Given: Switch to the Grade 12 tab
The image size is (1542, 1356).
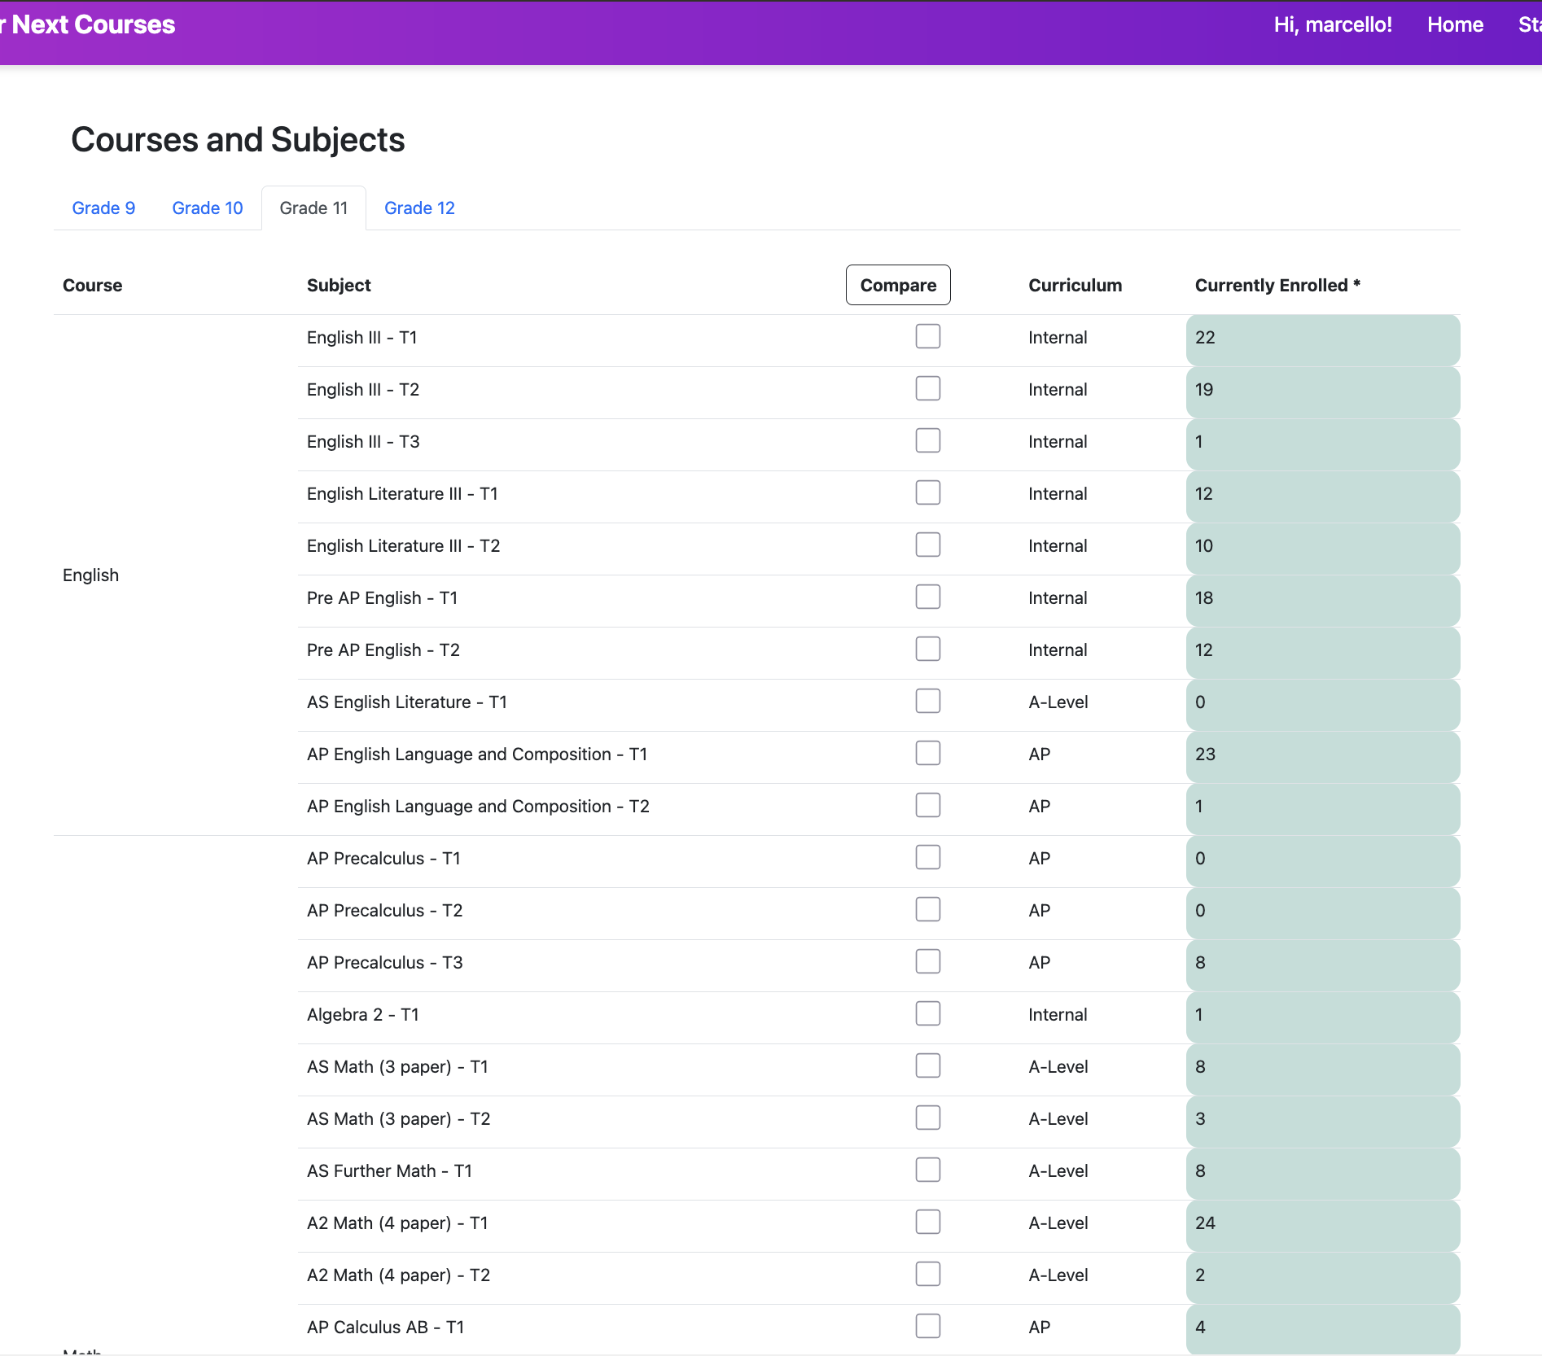Looking at the screenshot, I should (419, 208).
